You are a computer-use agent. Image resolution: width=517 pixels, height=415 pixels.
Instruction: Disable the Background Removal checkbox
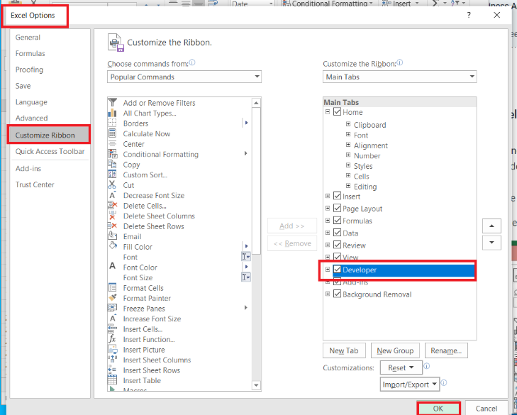coord(338,294)
